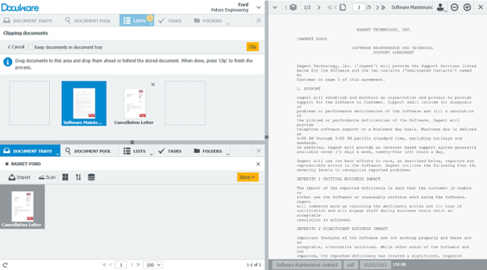Refresh the document tray list

point(5,265)
